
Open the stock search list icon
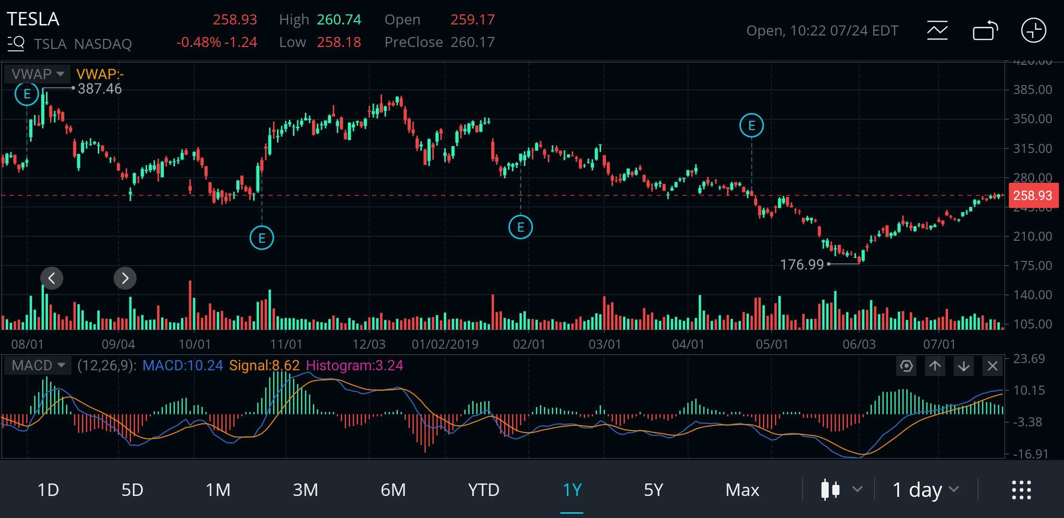pyautogui.click(x=16, y=44)
